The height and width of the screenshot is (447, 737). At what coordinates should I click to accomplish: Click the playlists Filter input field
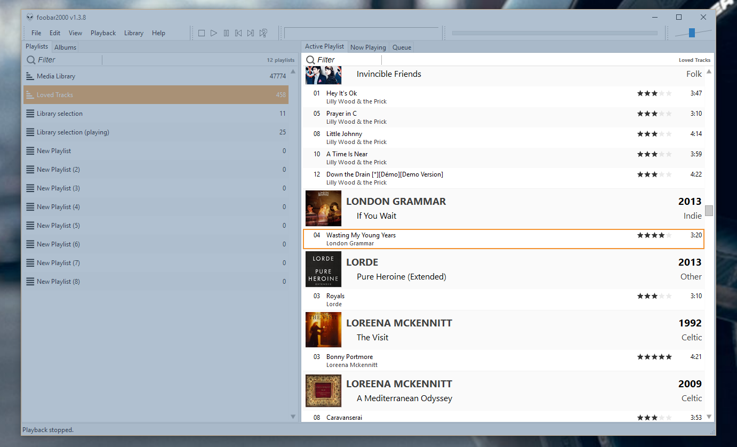tap(69, 60)
